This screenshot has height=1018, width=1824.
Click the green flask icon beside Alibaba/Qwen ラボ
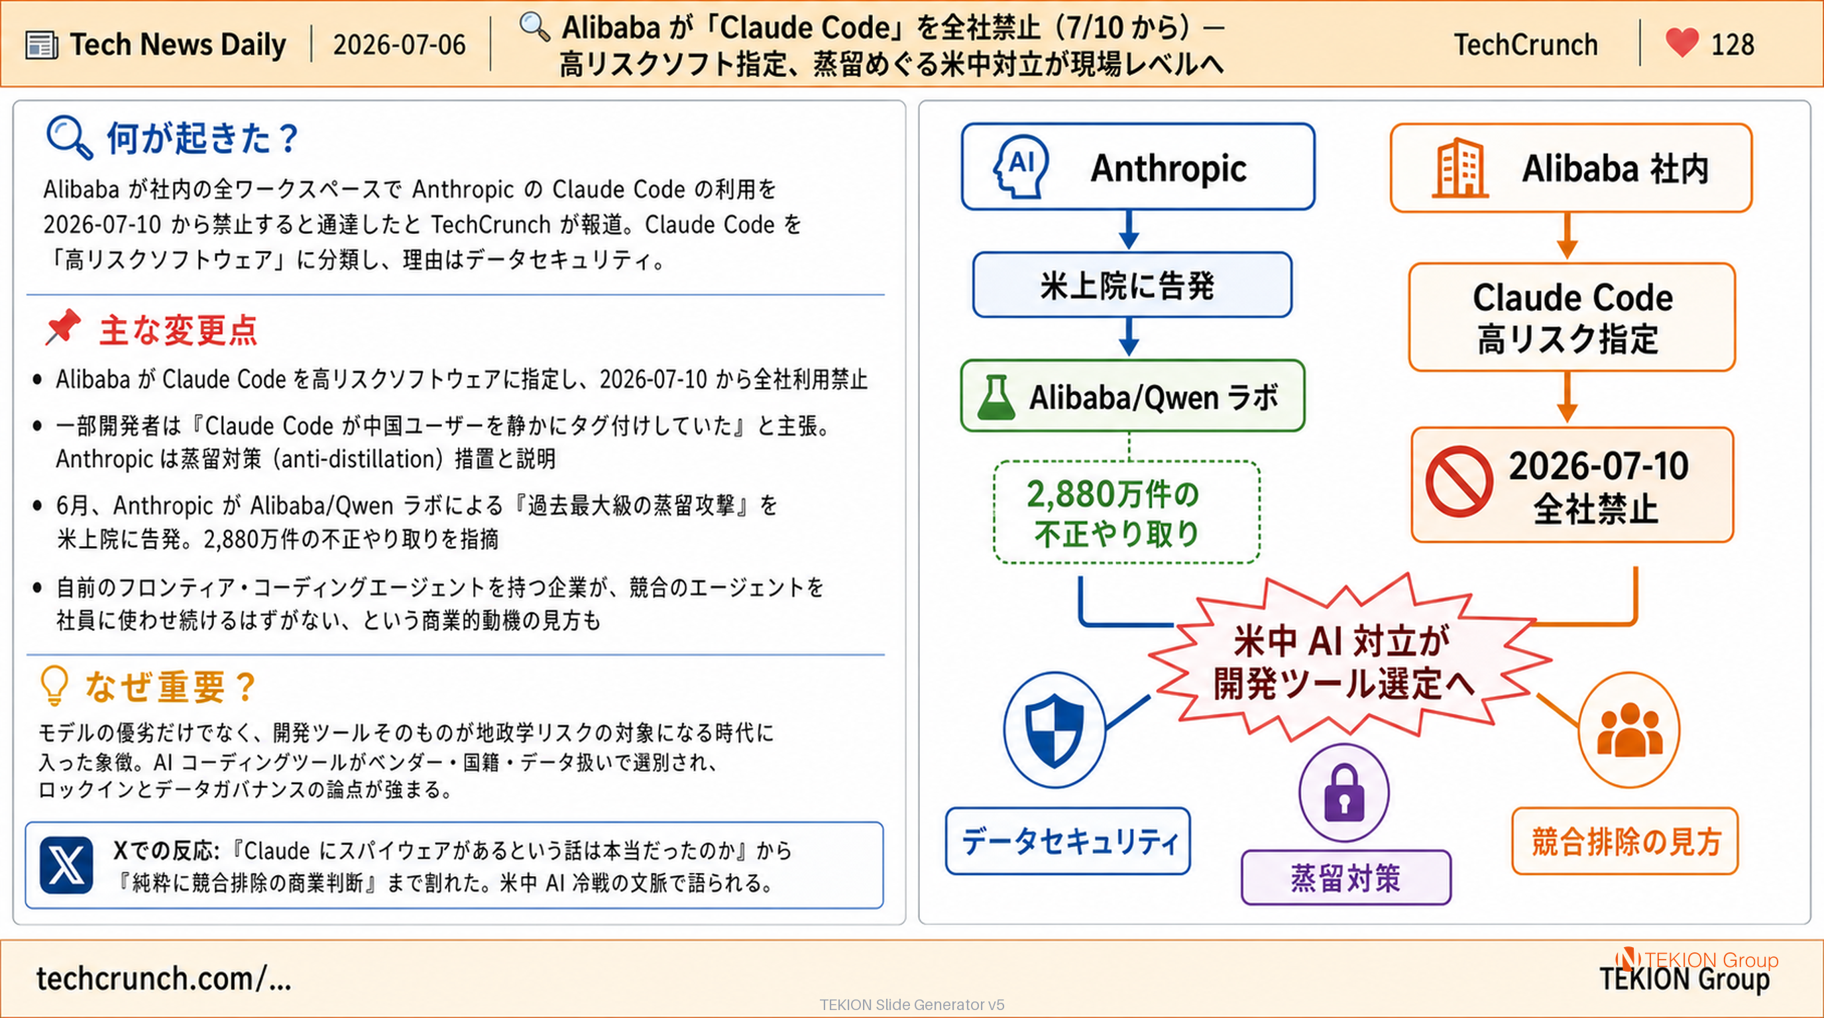click(996, 397)
